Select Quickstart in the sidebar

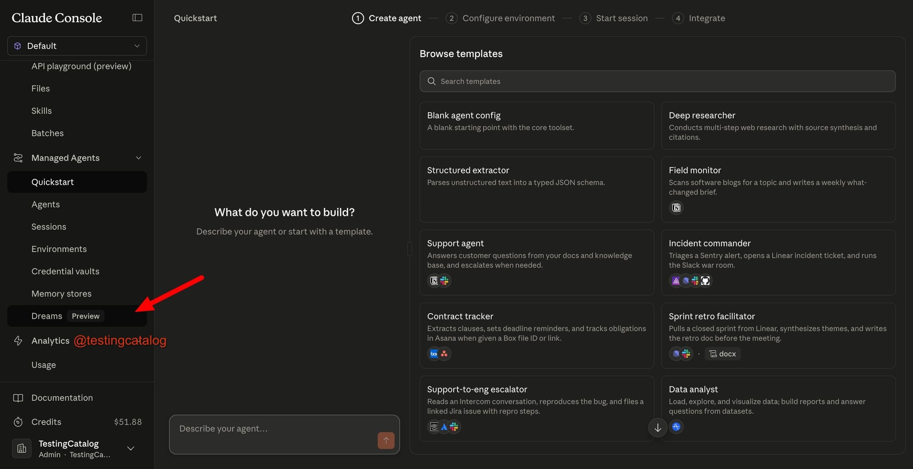point(77,182)
